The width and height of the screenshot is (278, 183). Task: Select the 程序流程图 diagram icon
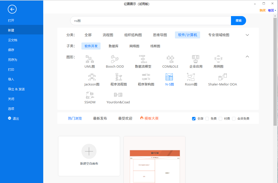119,77
